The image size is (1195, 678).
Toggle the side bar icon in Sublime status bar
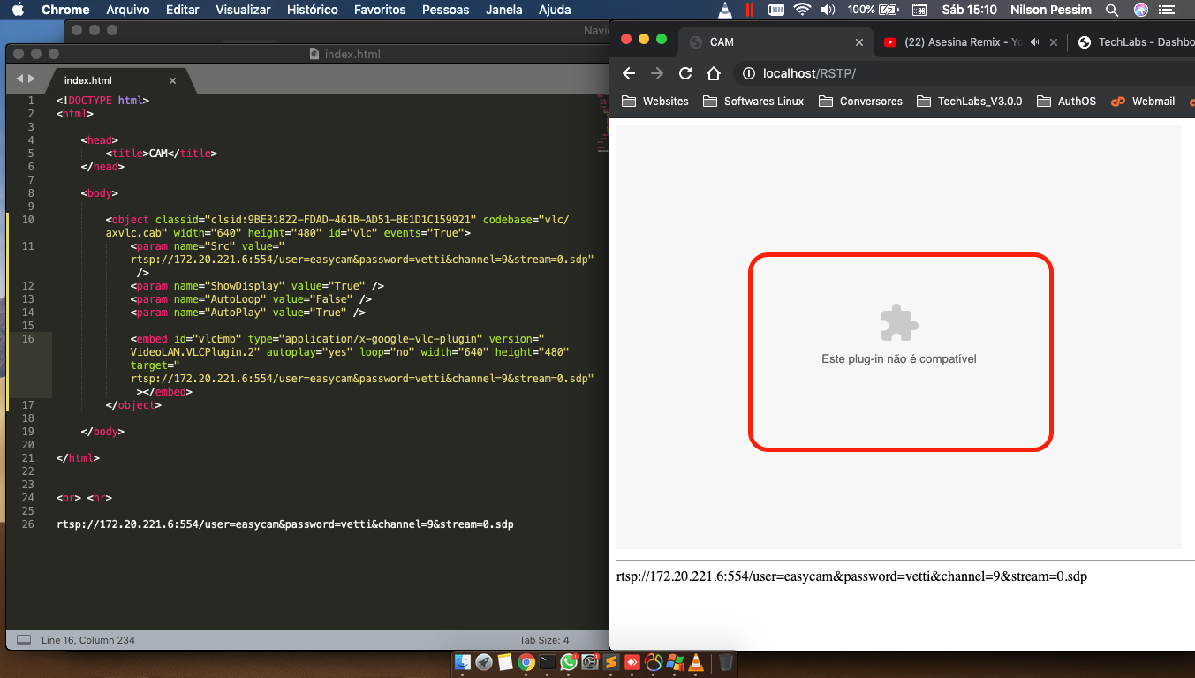click(24, 640)
